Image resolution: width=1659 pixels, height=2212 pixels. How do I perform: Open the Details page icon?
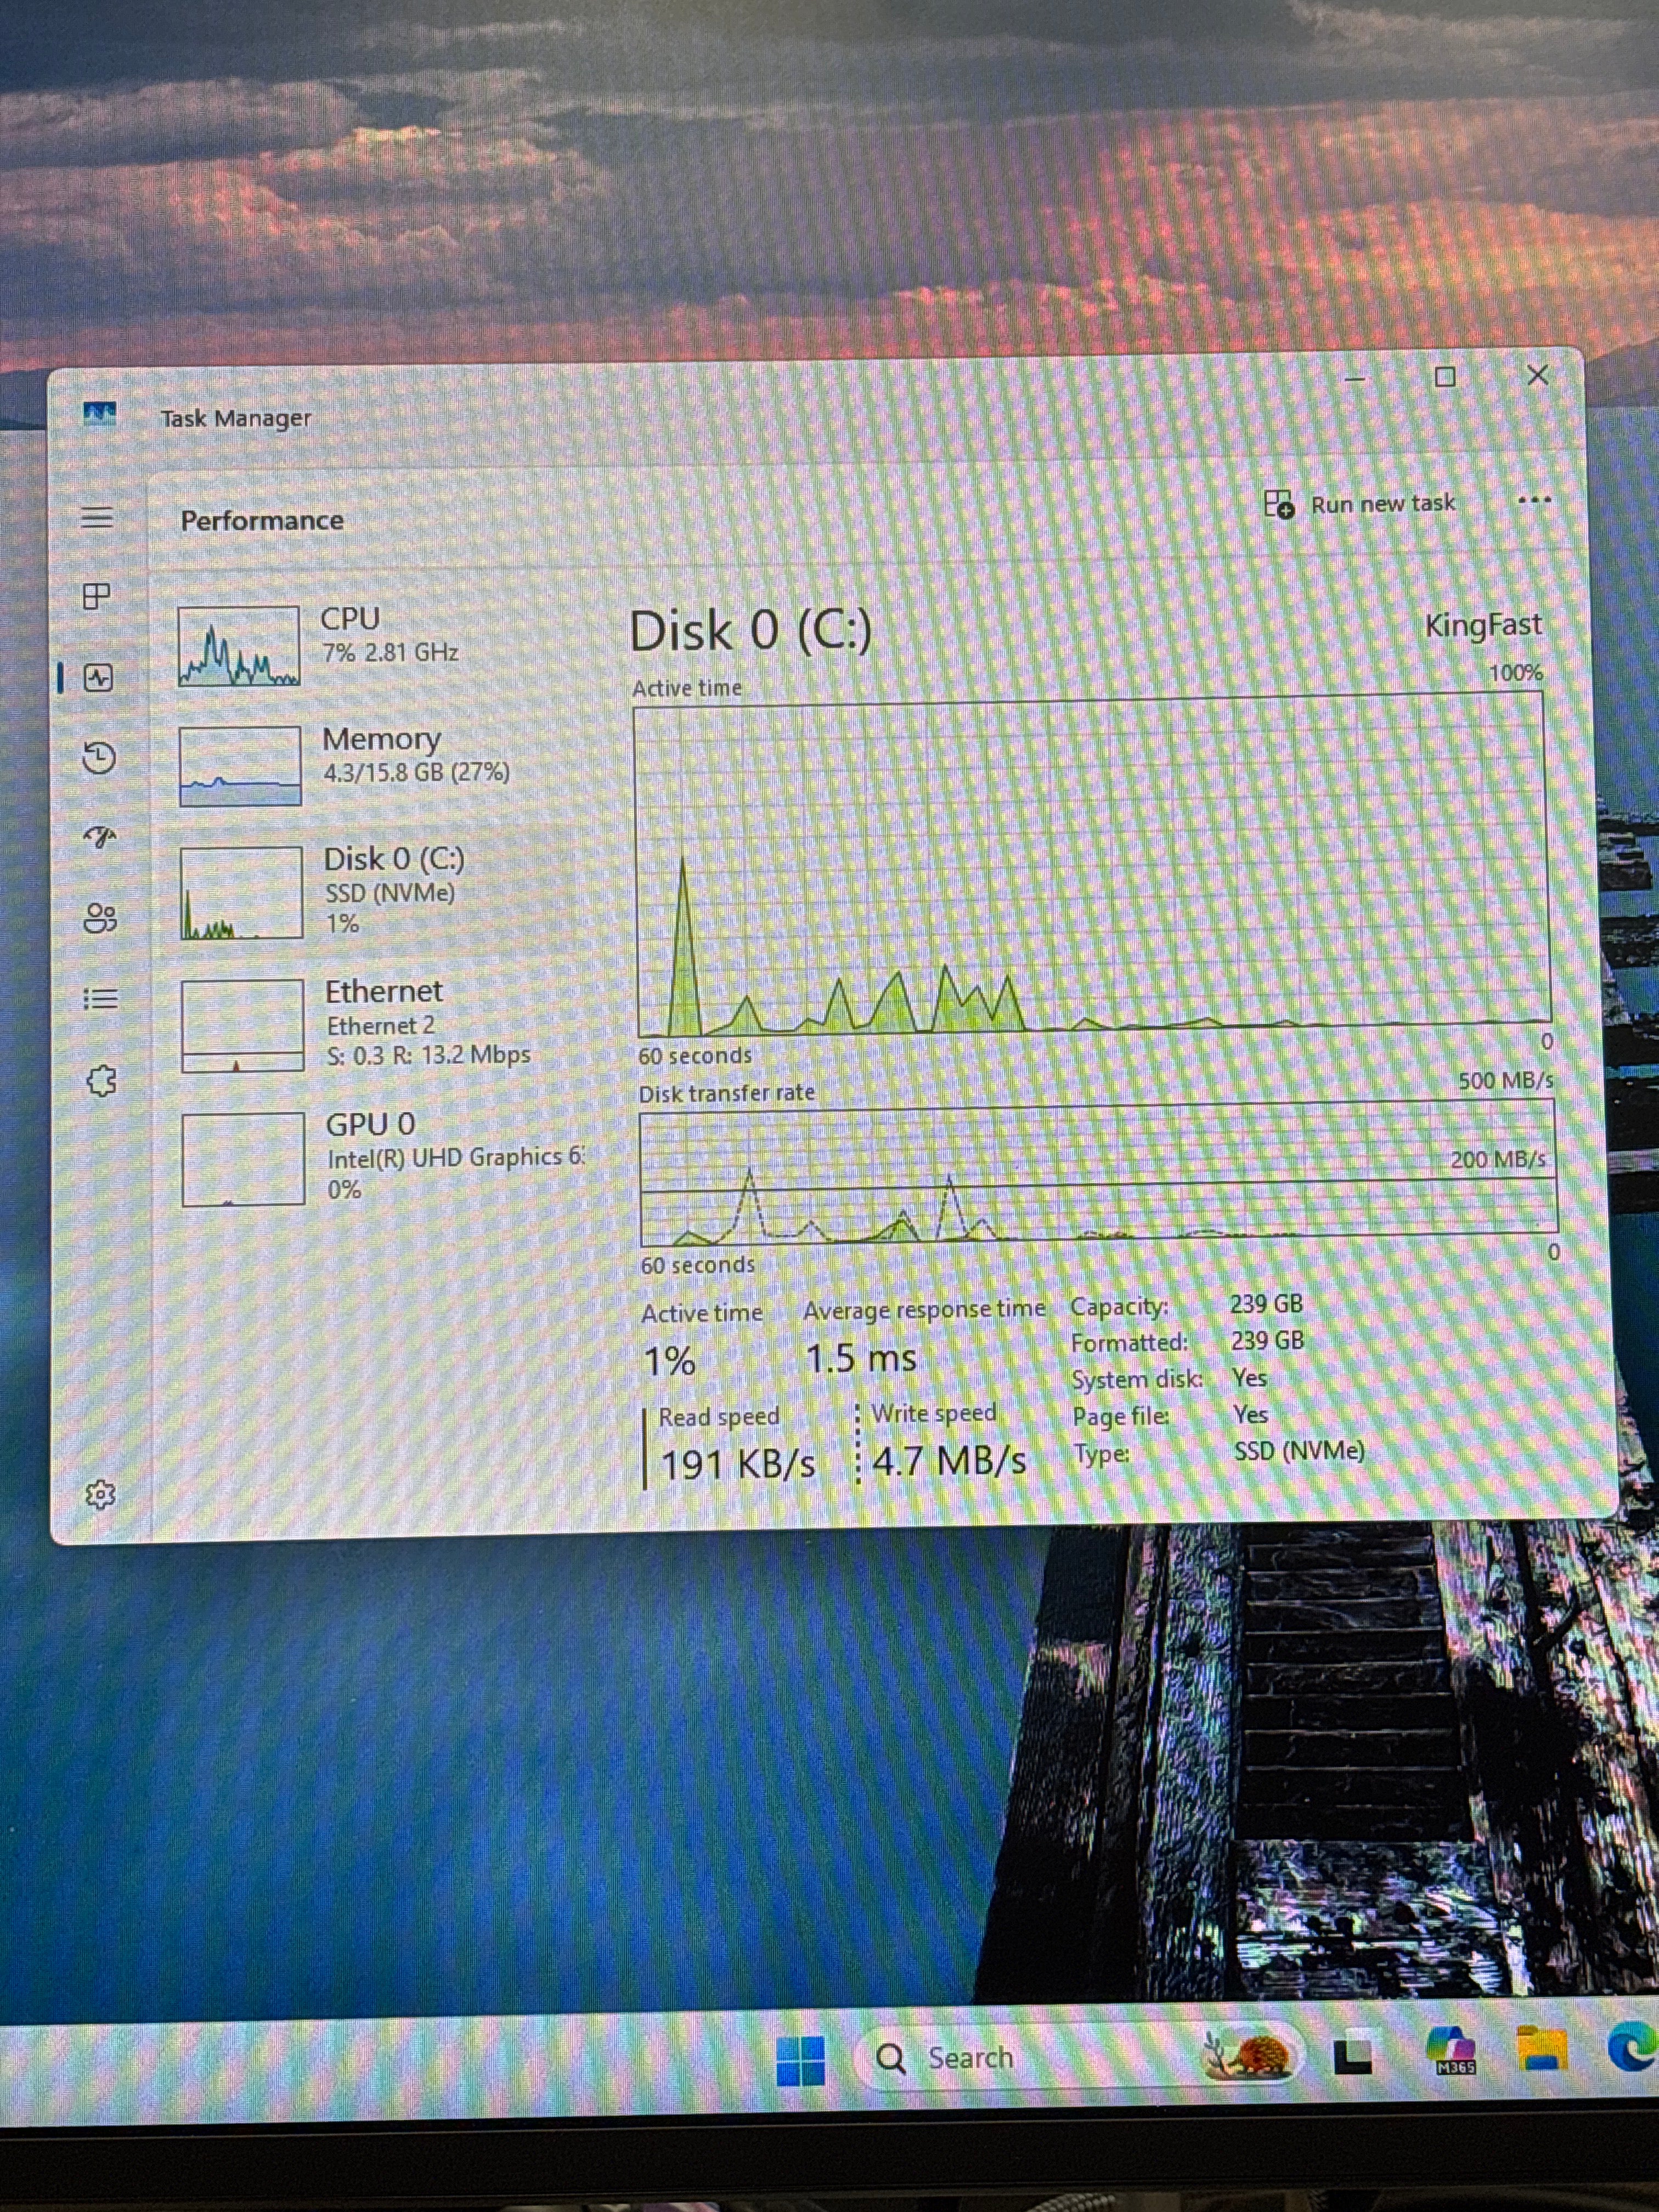[100, 998]
